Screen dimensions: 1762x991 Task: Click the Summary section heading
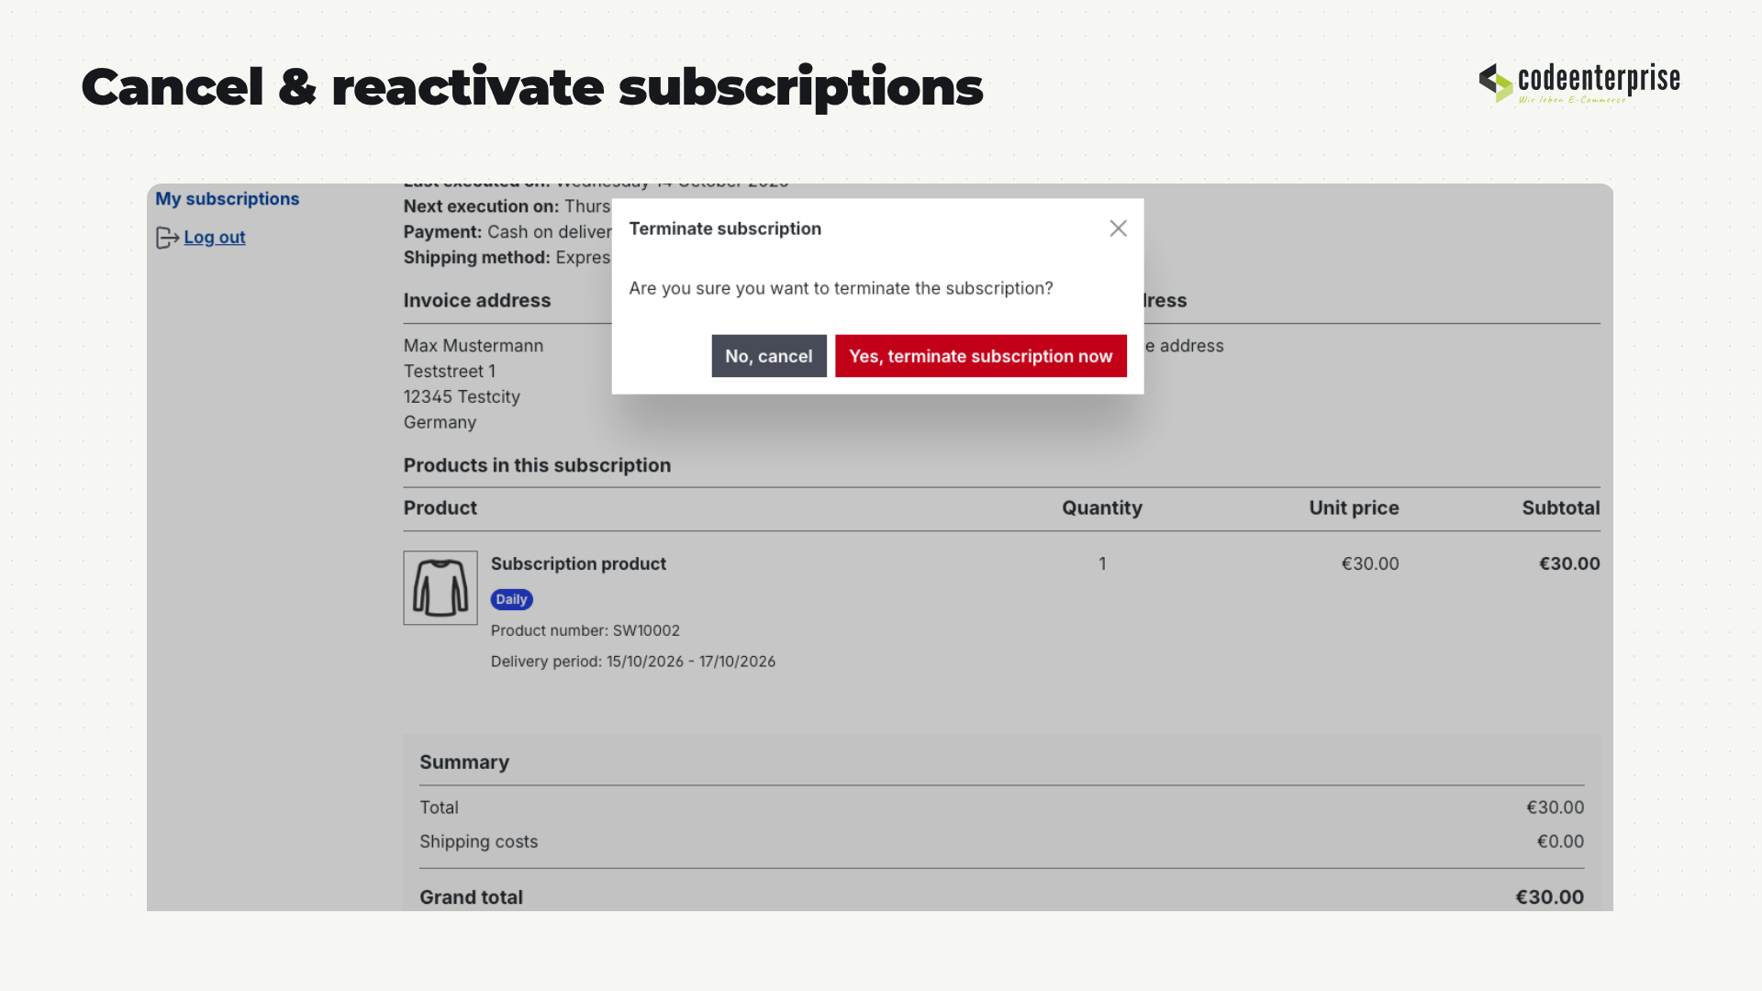464,763
